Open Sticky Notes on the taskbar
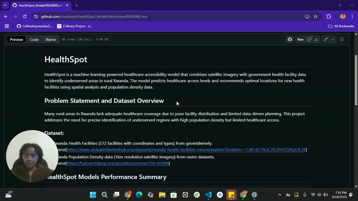Image resolution: width=358 pixels, height=201 pixels. click(231, 195)
